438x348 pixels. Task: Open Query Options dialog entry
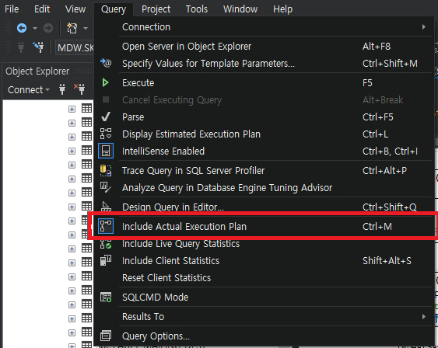point(264,336)
